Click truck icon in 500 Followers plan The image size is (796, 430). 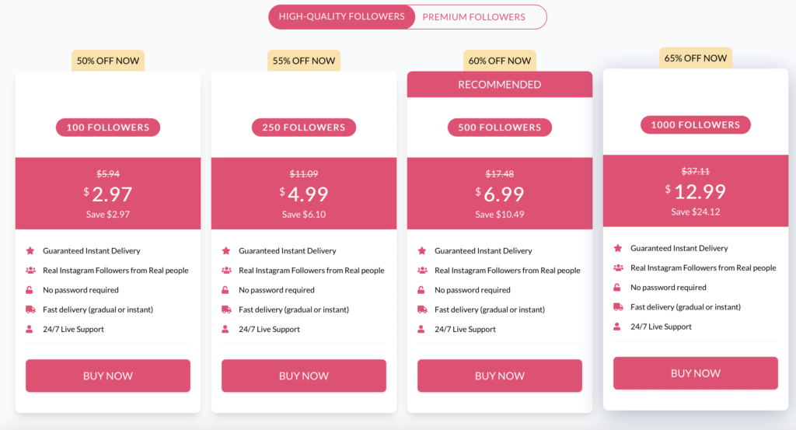pos(422,309)
